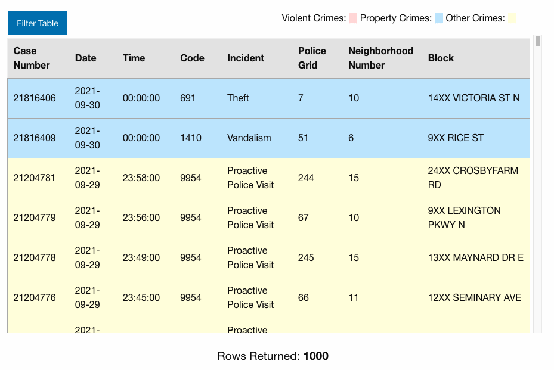Select the Incident column header
Image resolution: width=554 pixels, height=370 pixels.
pos(246,58)
